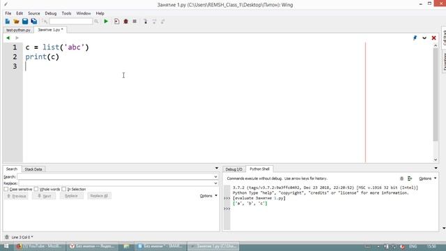Go back with the green left arrow
446x251 pixels.
8,38
